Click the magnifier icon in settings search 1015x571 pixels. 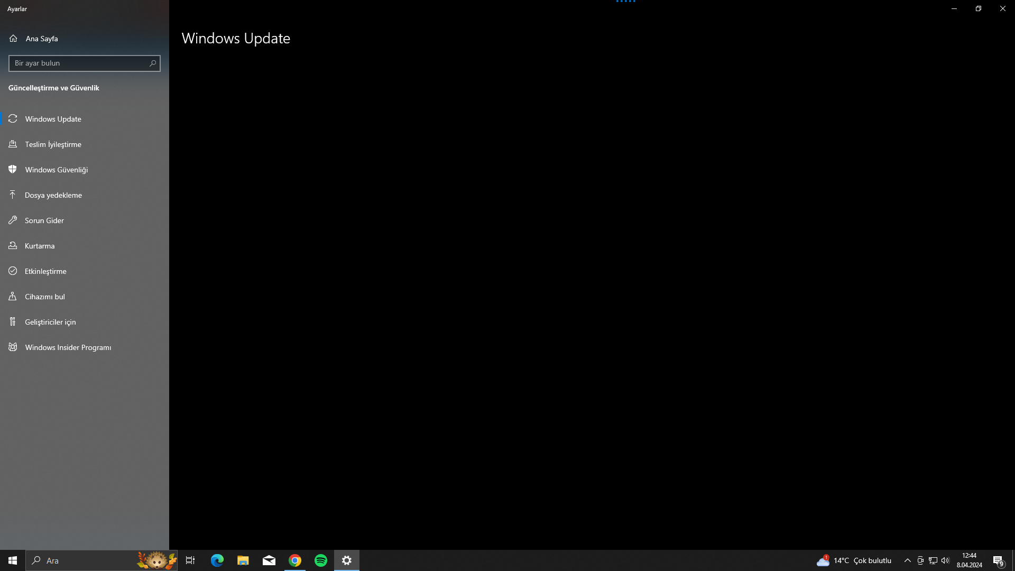153,63
